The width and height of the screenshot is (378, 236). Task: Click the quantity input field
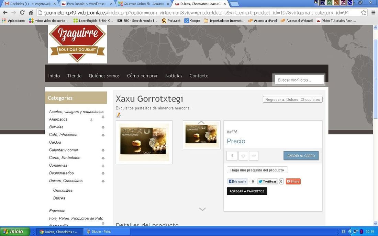(x=232, y=156)
